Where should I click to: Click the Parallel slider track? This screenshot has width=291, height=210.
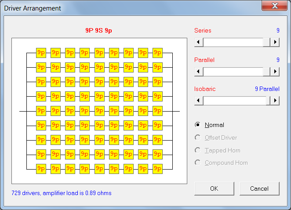233,72
